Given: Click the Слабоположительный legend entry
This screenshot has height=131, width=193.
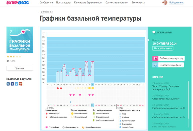Looking at the screenshot, I should (103, 120).
